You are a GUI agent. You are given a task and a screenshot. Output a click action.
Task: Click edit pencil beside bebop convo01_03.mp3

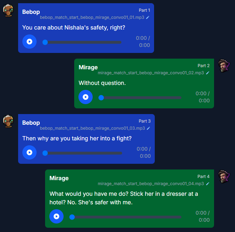pos(148,128)
